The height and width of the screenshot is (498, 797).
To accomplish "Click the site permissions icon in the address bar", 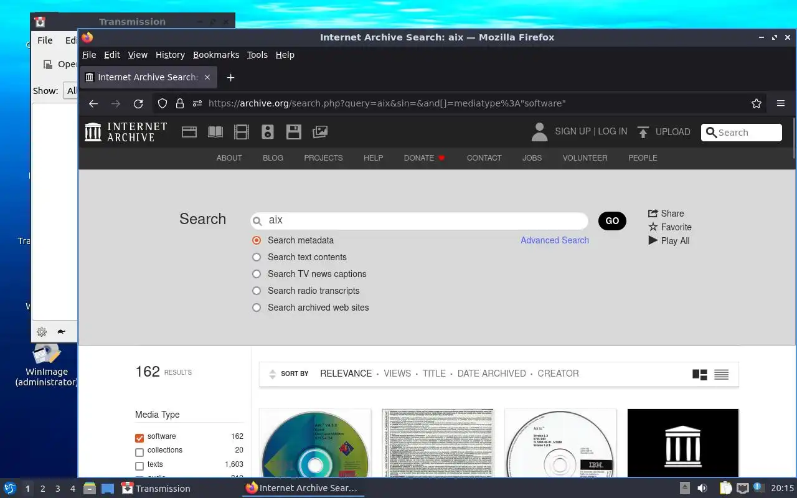I will pyautogui.click(x=197, y=103).
